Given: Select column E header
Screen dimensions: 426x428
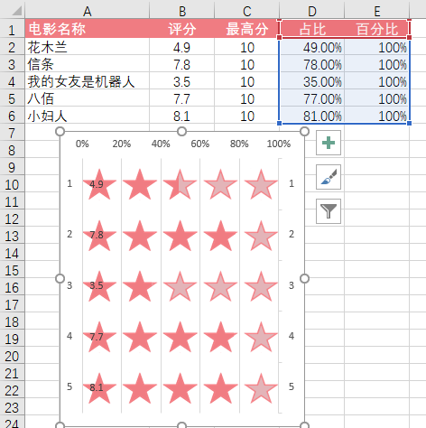Looking at the screenshot, I should [377, 12].
